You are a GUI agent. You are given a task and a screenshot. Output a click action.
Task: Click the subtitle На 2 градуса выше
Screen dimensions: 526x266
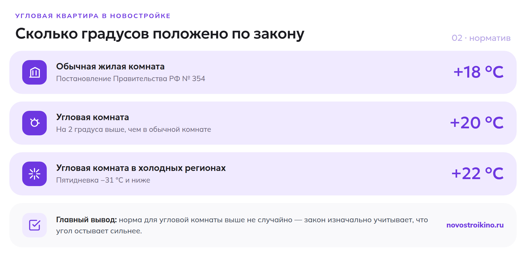pyautogui.click(x=134, y=129)
